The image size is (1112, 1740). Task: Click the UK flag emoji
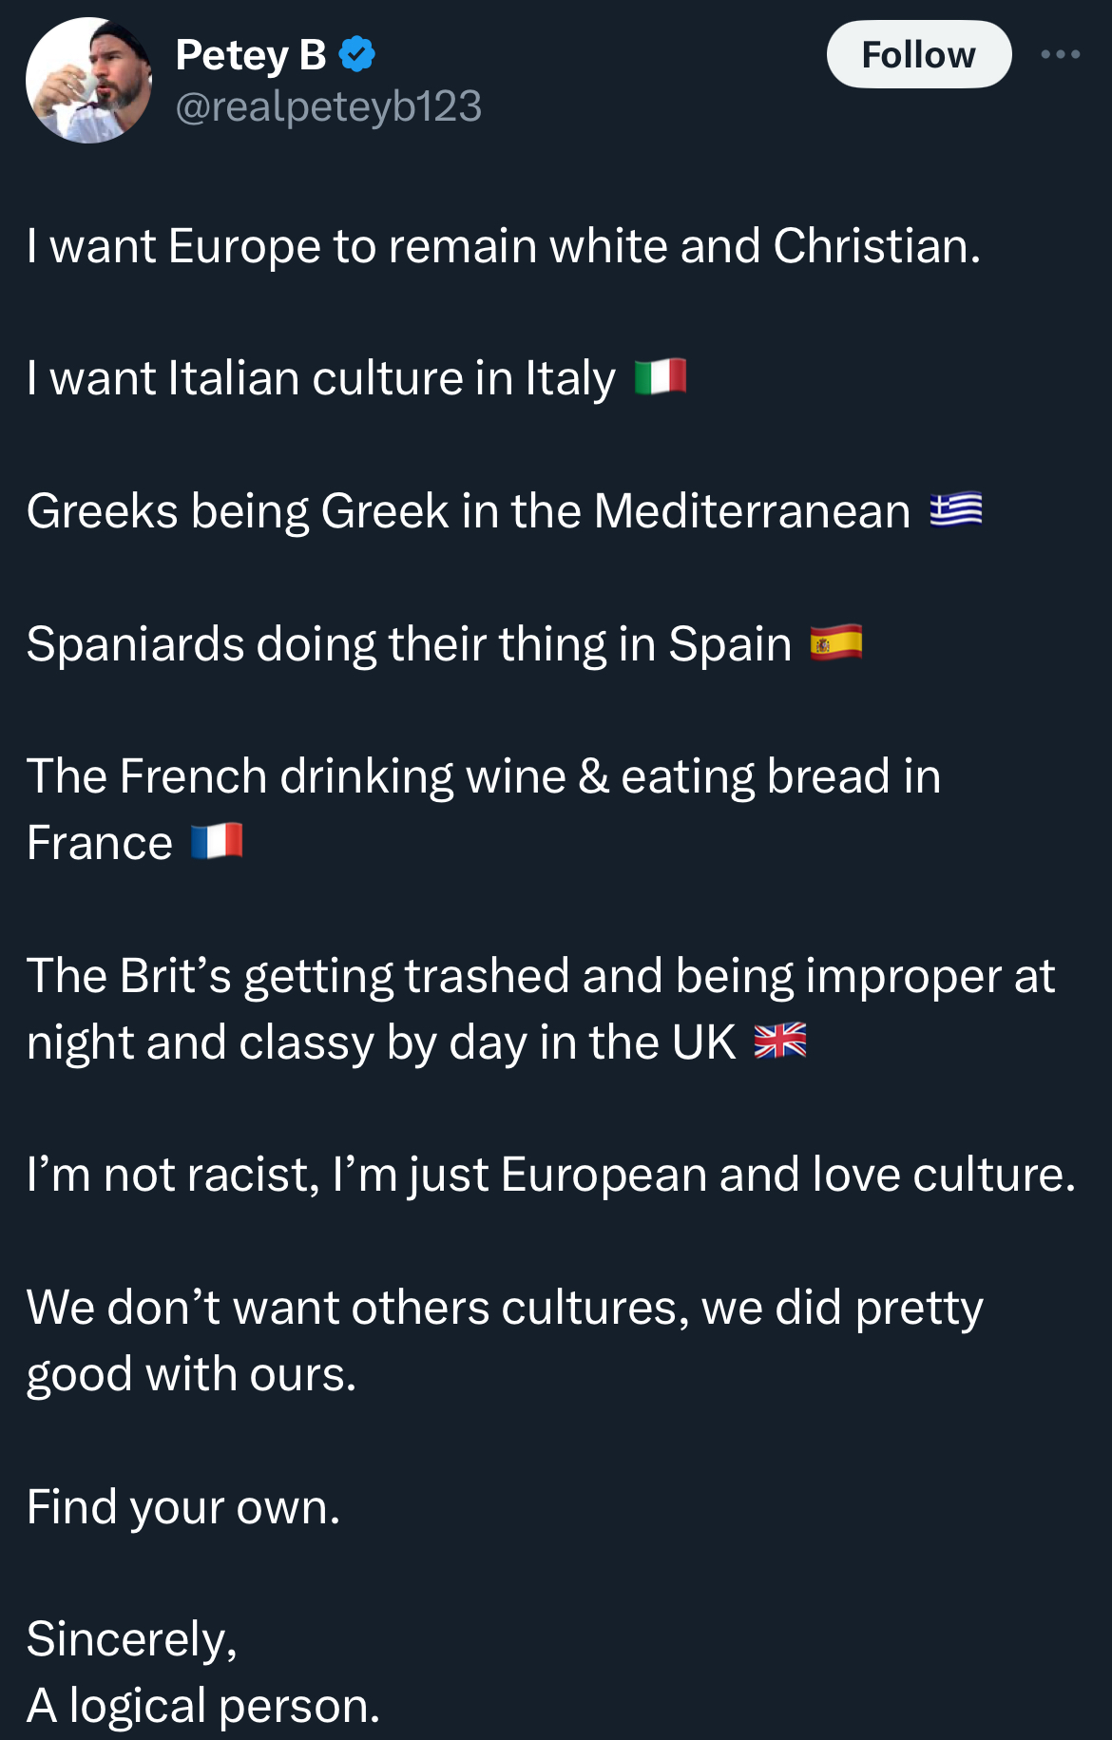[x=780, y=1041]
